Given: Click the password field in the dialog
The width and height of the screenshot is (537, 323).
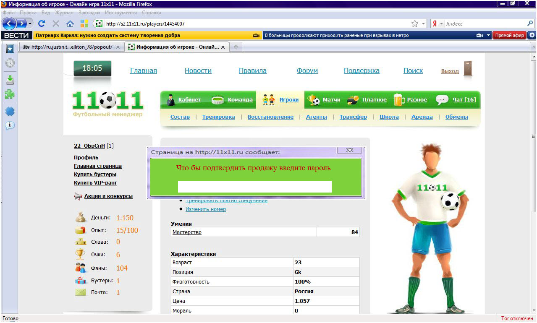Looking at the screenshot, I should pos(254,187).
